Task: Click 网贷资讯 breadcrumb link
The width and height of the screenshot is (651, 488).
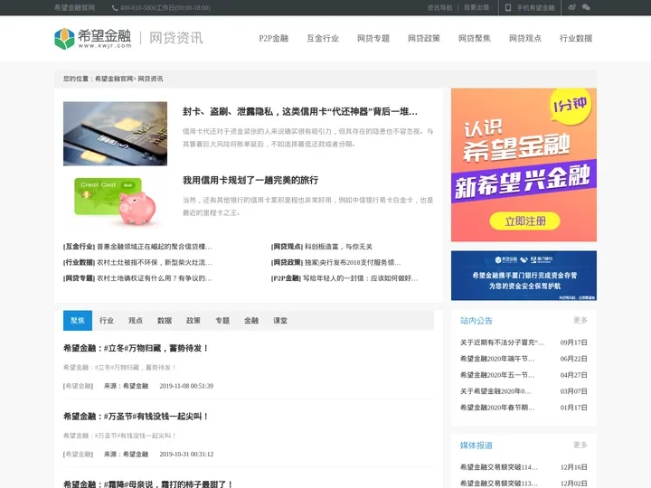Action: point(150,79)
